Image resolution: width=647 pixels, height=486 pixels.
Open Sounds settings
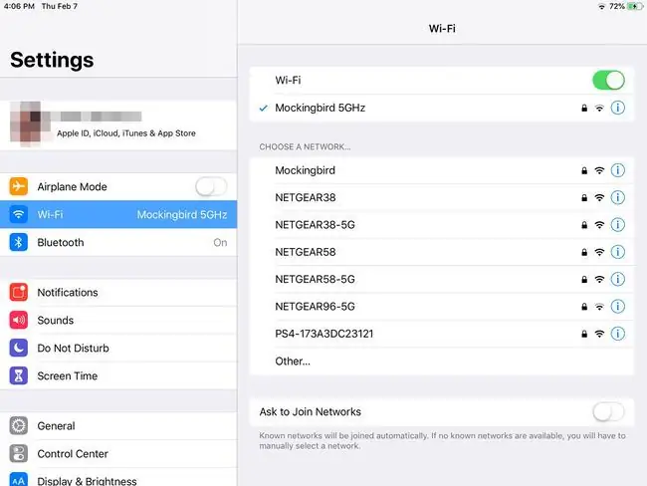(x=118, y=320)
